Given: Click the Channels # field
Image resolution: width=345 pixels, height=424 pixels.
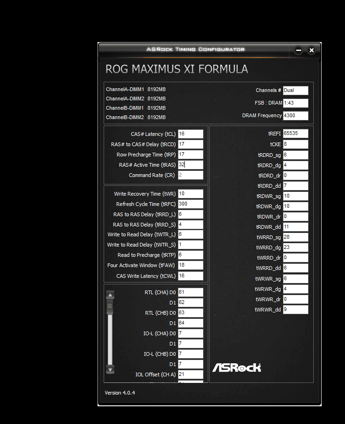Looking at the screenshot, I should (296, 90).
